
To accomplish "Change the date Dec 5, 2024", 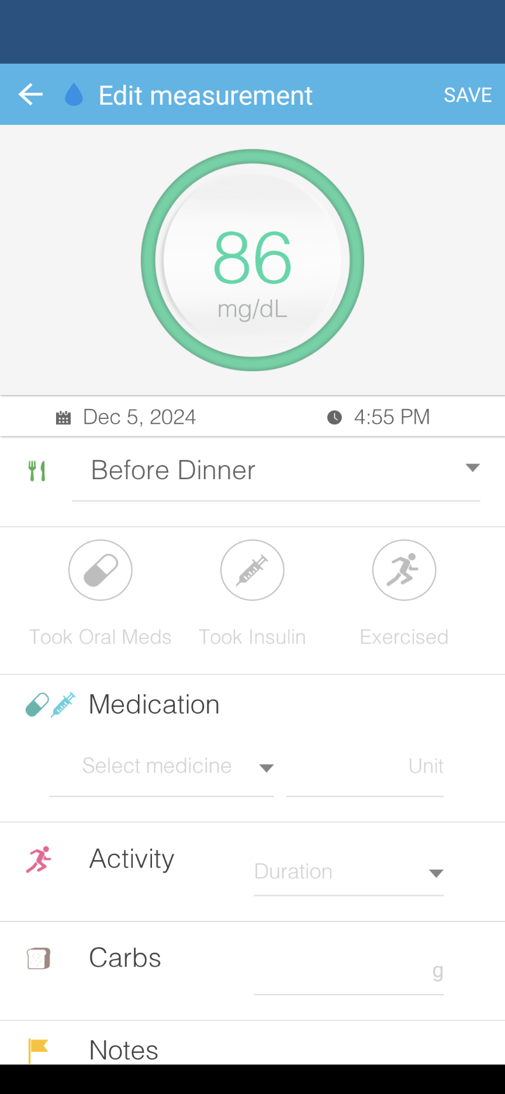I will click(x=139, y=417).
